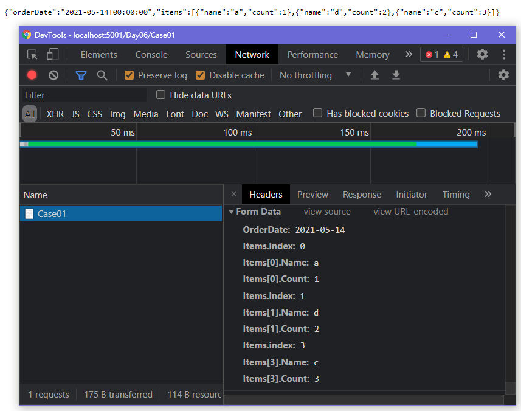Select the Headers tab
521x411 pixels.
266,195
